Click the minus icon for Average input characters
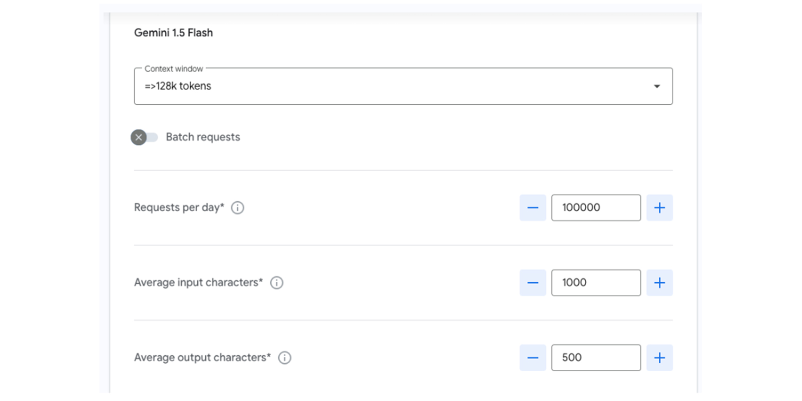The width and height of the screenshot is (802, 401). [533, 282]
